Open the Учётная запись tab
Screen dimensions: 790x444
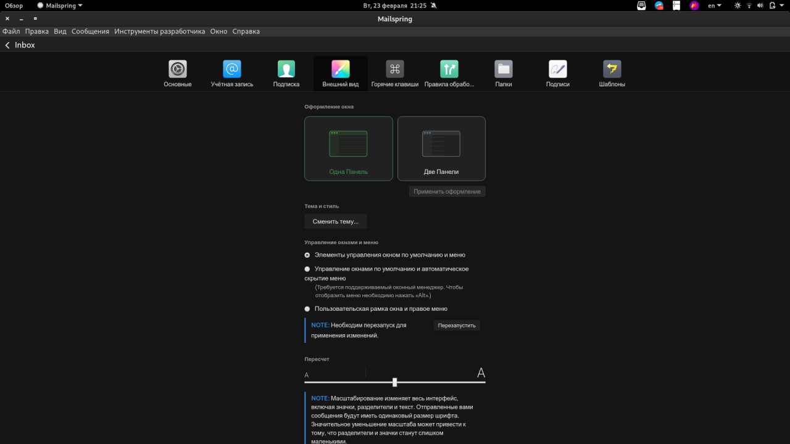pyautogui.click(x=232, y=74)
